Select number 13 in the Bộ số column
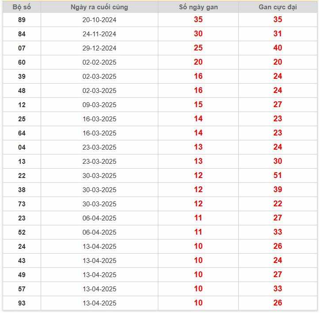Screen dimensions: 321x313 point(22,162)
